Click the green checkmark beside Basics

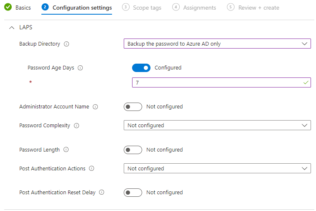pos(8,8)
